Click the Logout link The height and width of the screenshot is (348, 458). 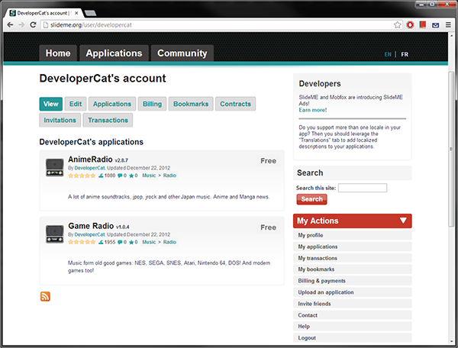tap(352, 338)
